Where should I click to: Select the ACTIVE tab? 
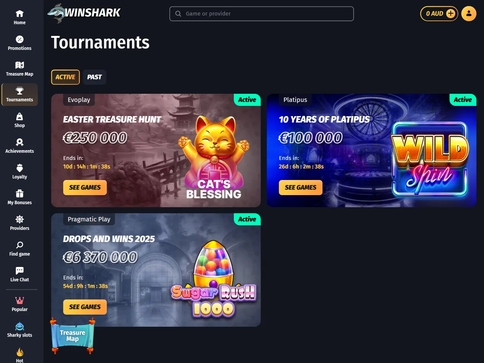tap(65, 77)
